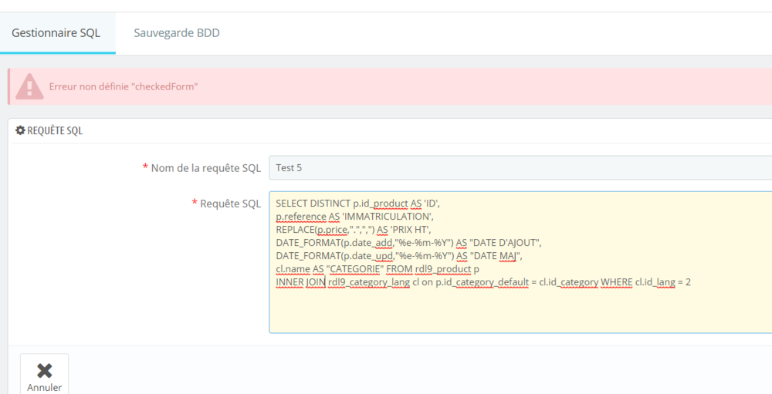Viewport: 772px width, 394px height.
Task: Click the warning triangle icon in error banner
Action: click(29, 86)
